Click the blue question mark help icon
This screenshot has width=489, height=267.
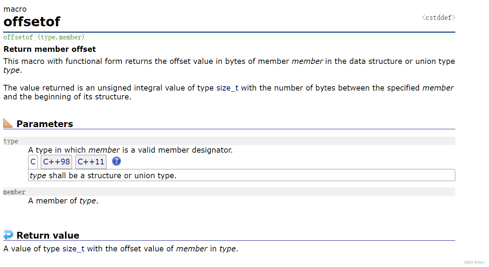pos(116,161)
